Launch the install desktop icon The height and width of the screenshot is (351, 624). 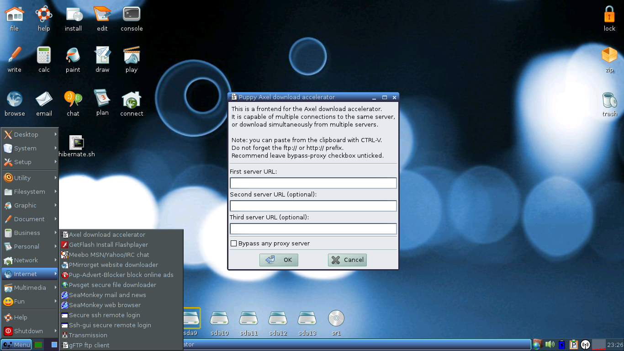coord(73,15)
